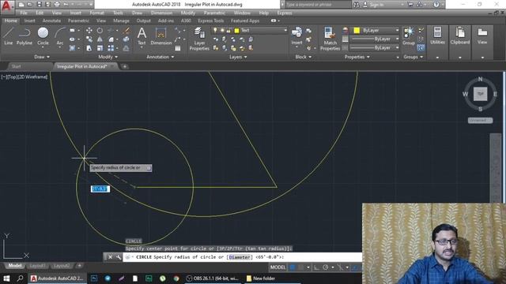This screenshot has width=506, height=284.
Task: Open the Express menu
Action: tap(285, 13)
